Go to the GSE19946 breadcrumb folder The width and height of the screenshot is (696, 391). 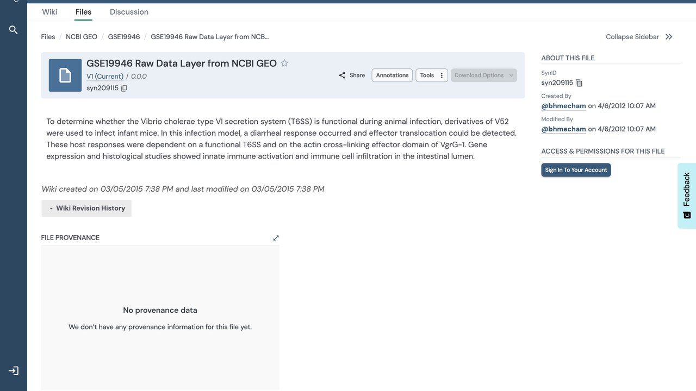point(124,37)
